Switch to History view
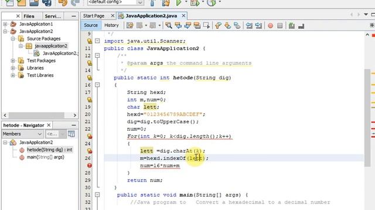 111,25
